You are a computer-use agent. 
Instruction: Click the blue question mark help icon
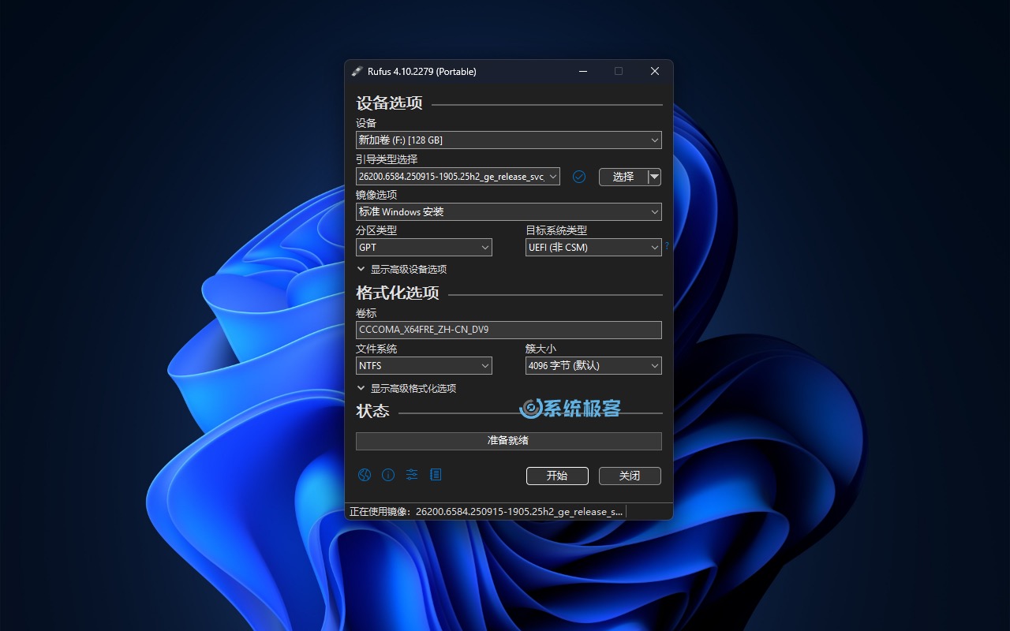pyautogui.click(x=667, y=246)
